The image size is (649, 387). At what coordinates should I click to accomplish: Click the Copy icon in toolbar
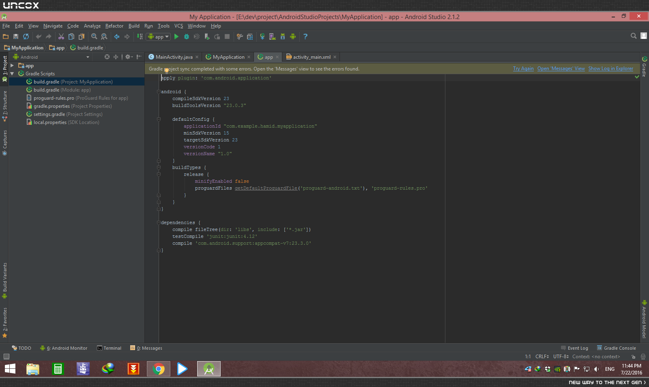click(x=71, y=36)
